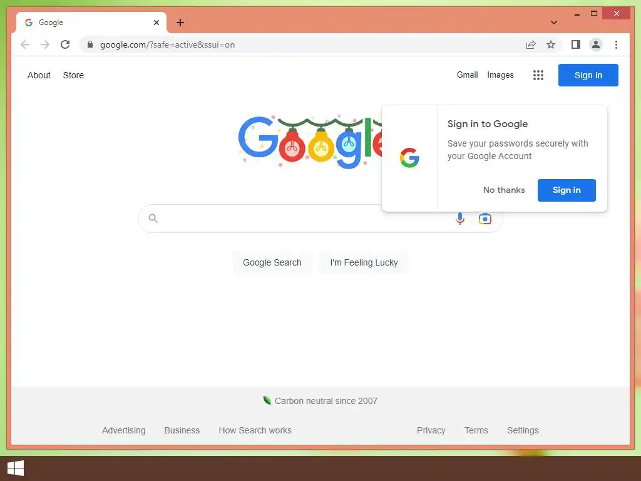Screen dimensions: 641x481
Task: Open the Gmail link
Action: (467, 75)
